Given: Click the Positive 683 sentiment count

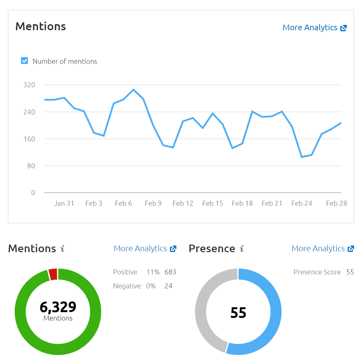Looking at the screenshot, I should point(170,272).
